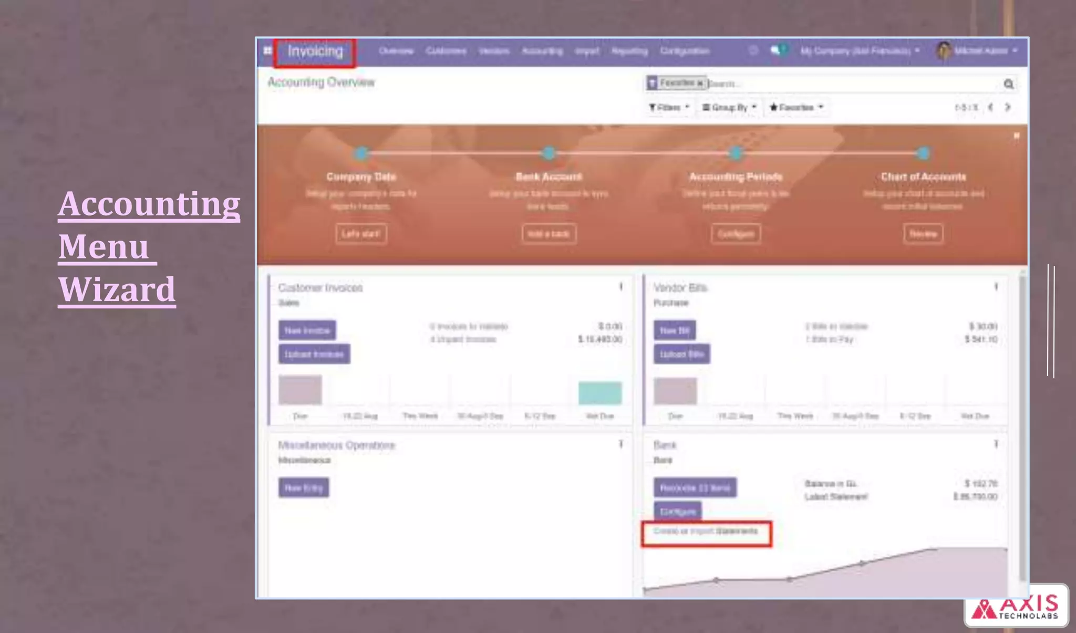
Task: Click unpaid invoices link in Customer Invoices
Action: click(463, 339)
